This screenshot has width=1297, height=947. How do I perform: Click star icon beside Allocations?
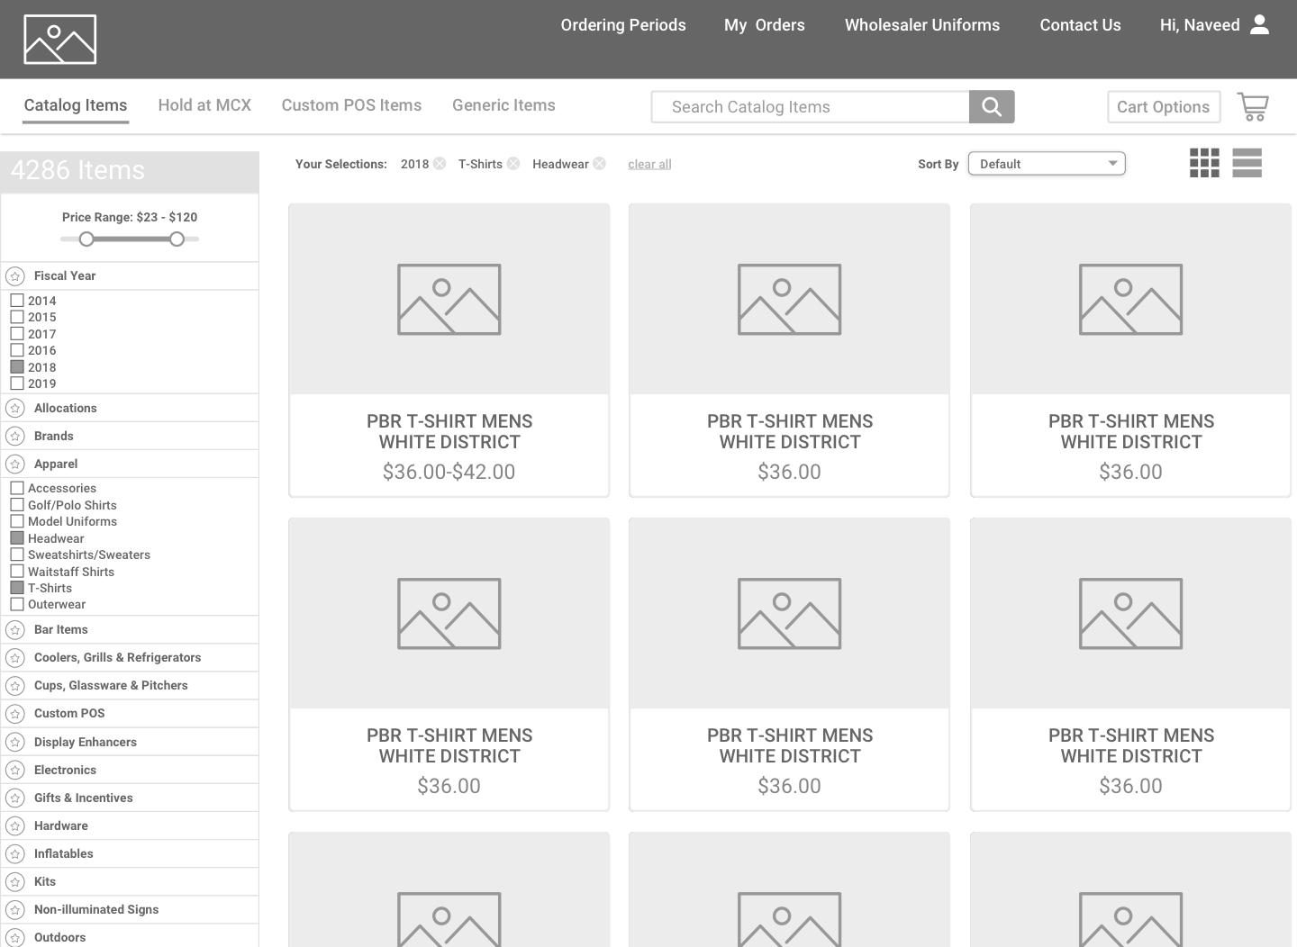(15, 409)
